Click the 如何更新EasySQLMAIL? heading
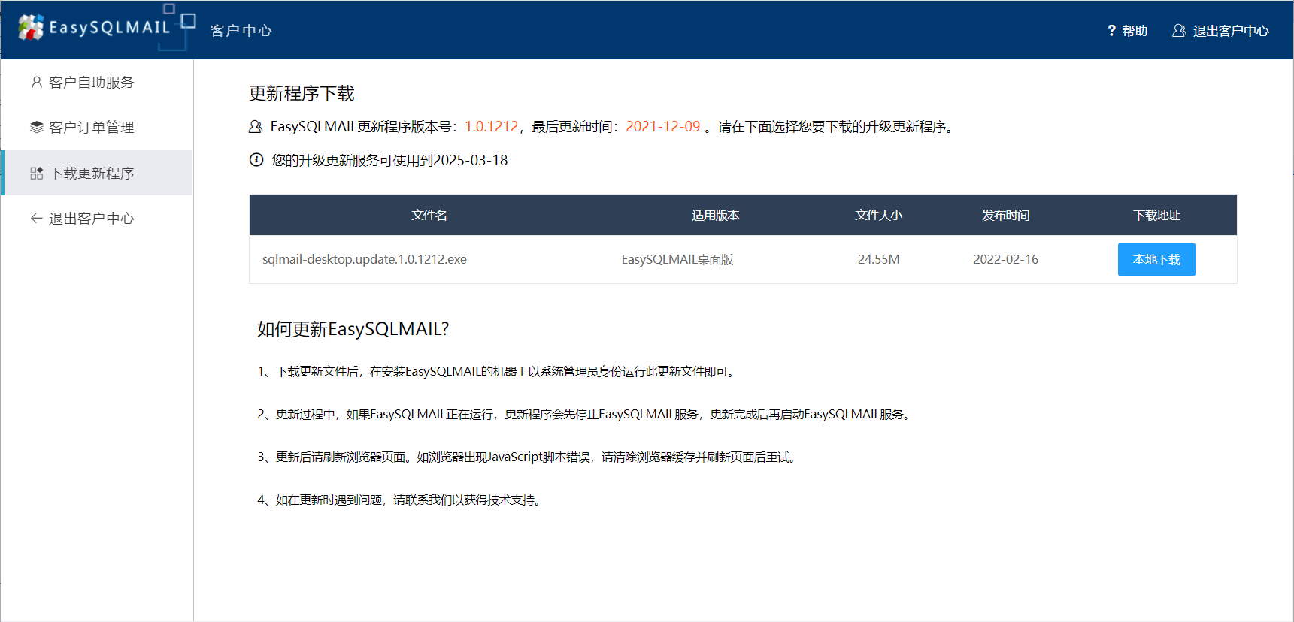 (x=353, y=329)
